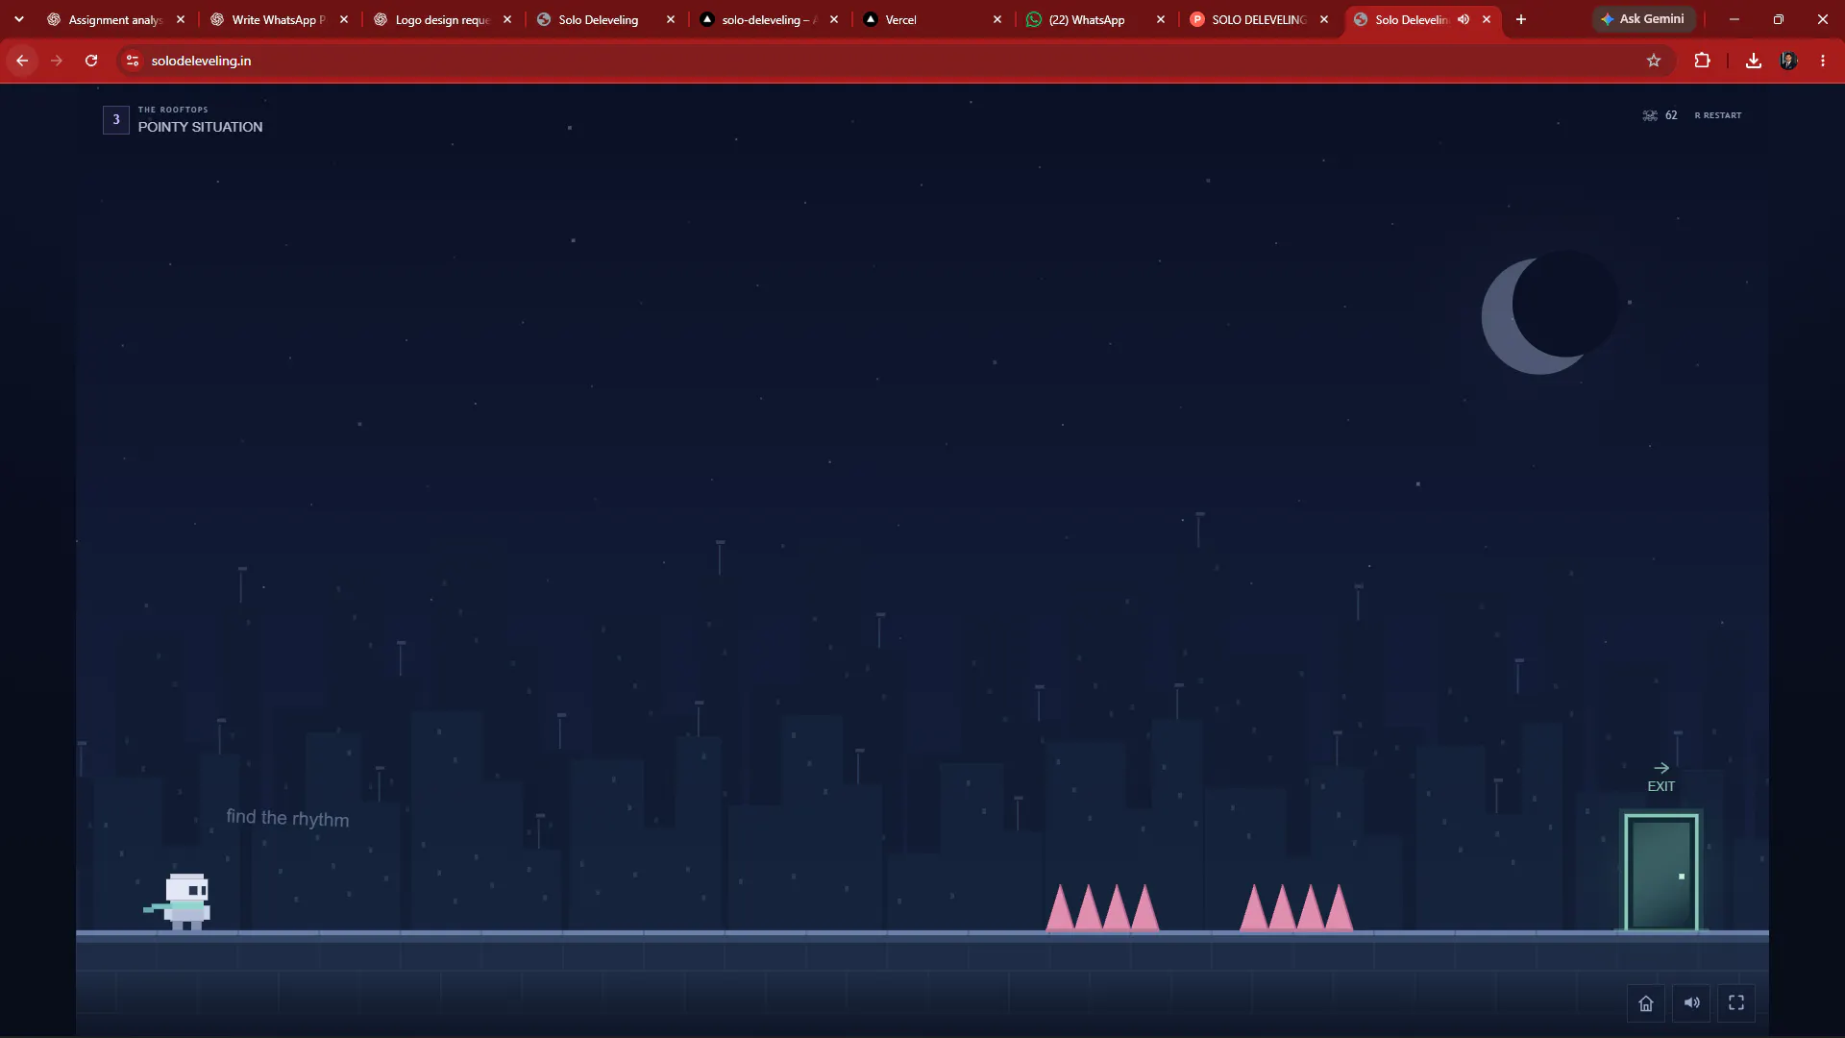The image size is (1845, 1038).
Task: Restart the level with R RESTART
Action: pyautogui.click(x=1717, y=115)
